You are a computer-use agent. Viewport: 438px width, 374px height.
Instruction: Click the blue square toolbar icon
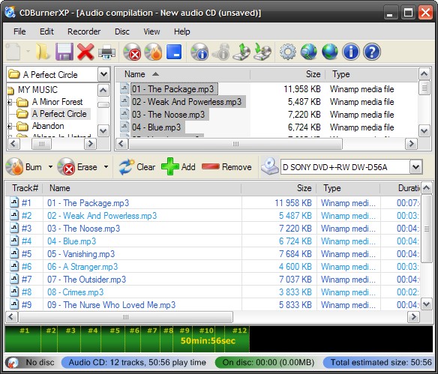tap(174, 52)
